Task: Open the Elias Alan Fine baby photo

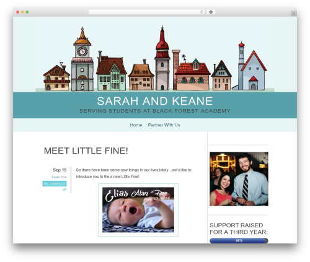Action: coord(138,210)
